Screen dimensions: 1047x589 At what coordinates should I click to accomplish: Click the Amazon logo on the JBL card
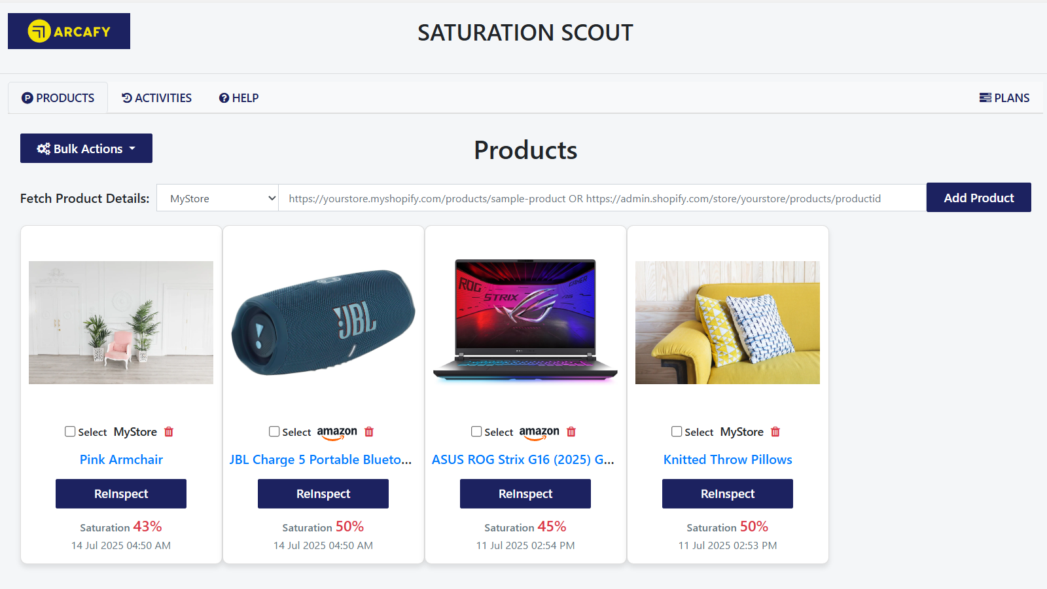(x=336, y=432)
